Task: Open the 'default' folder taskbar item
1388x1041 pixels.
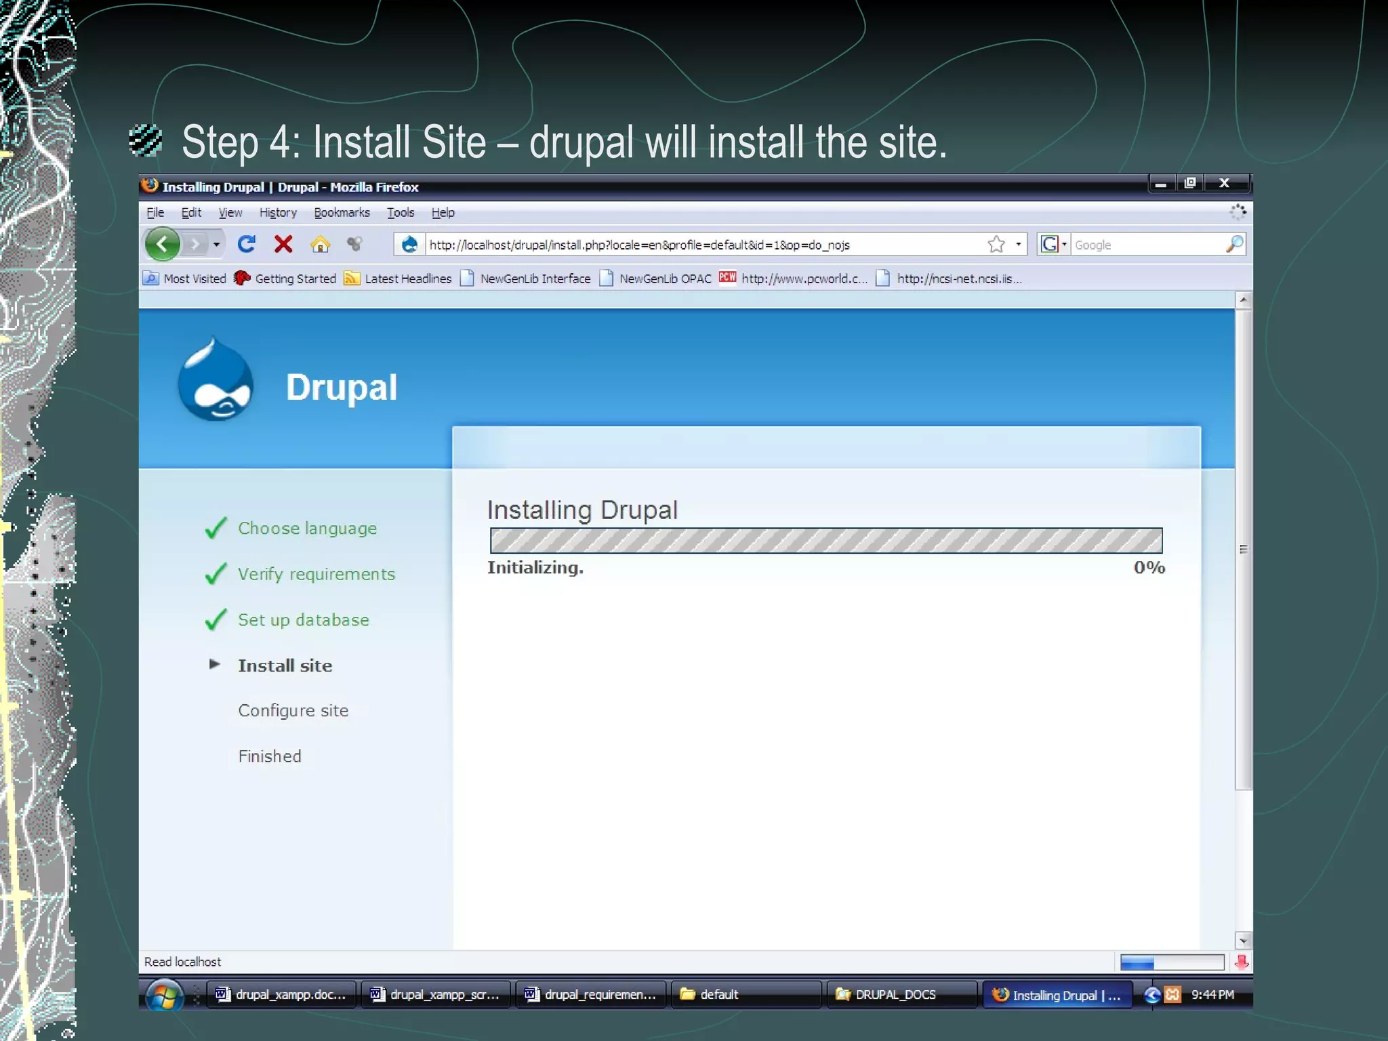Action: [746, 995]
